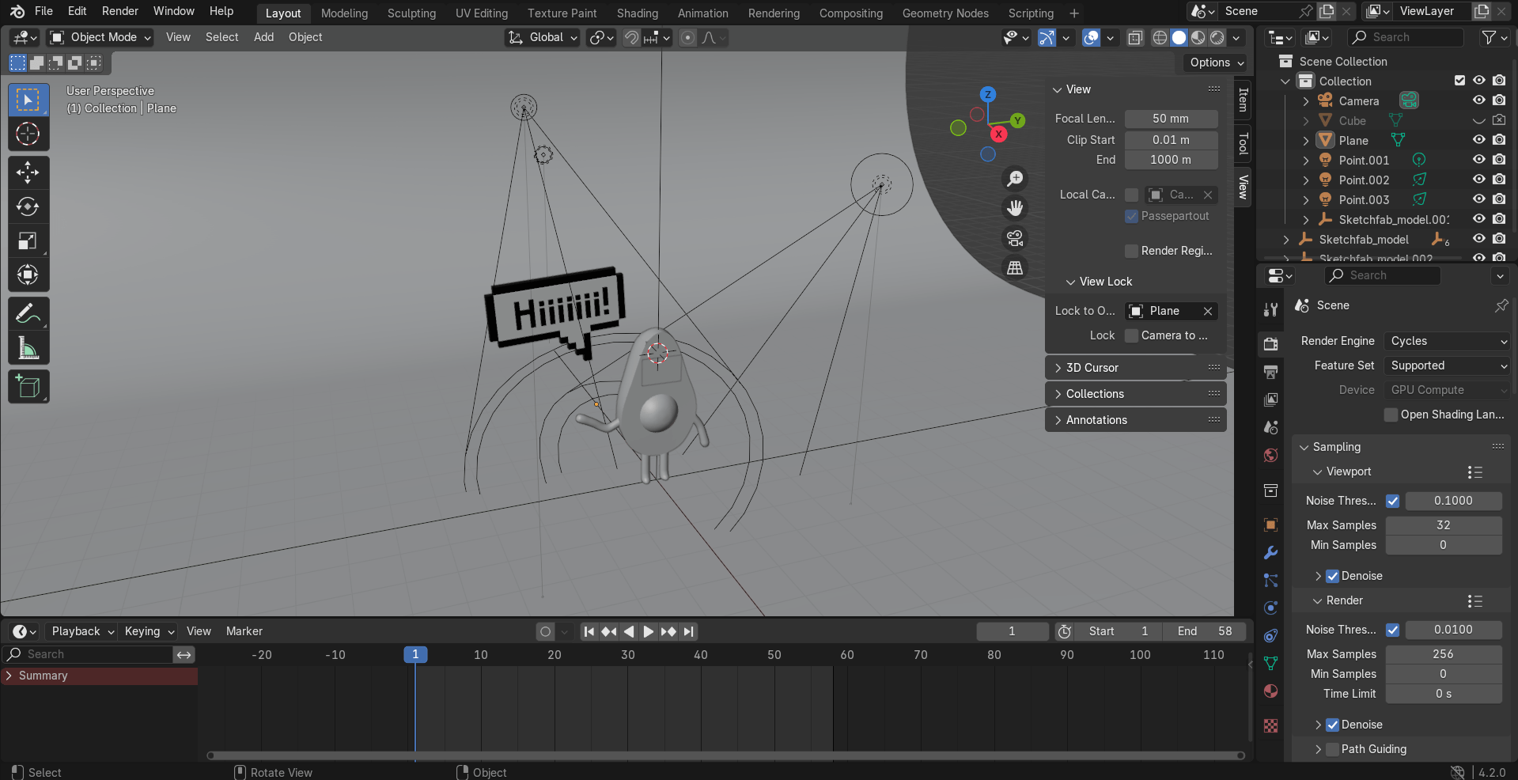Screen dimensions: 1518x780
Task: Click timeline End frame 58 field
Action: click(x=1205, y=631)
